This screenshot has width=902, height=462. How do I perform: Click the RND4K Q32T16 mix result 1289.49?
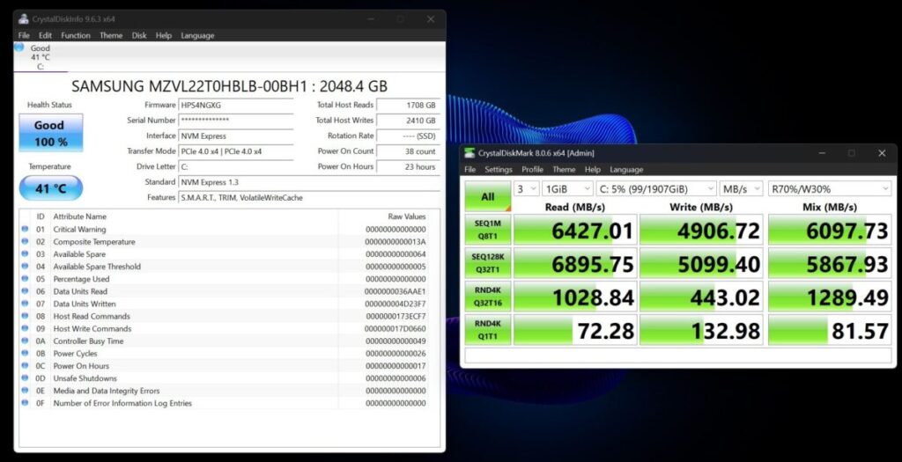pos(830,297)
